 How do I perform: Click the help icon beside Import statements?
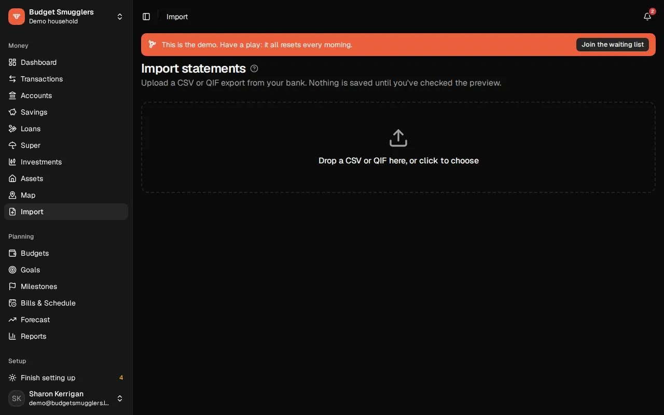254,68
